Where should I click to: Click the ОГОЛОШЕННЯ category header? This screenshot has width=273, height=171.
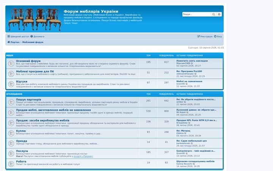coord(14,94)
